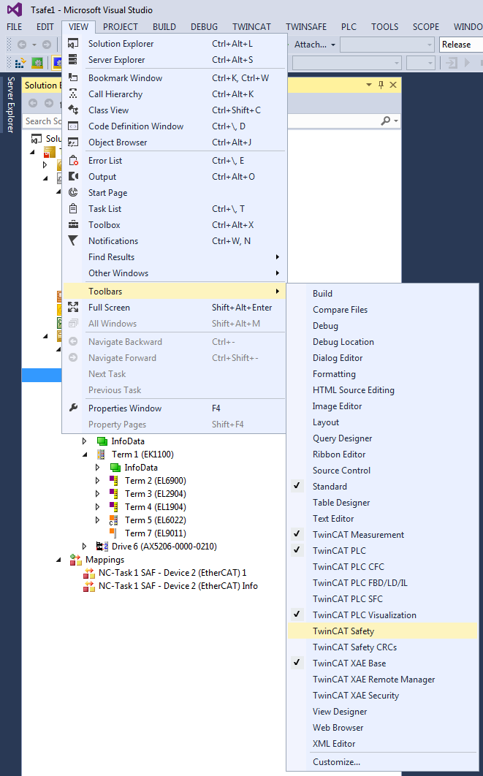Viewport: 483px width, 776px height.
Task: Click the Notifications flag icon
Action: 73,241
